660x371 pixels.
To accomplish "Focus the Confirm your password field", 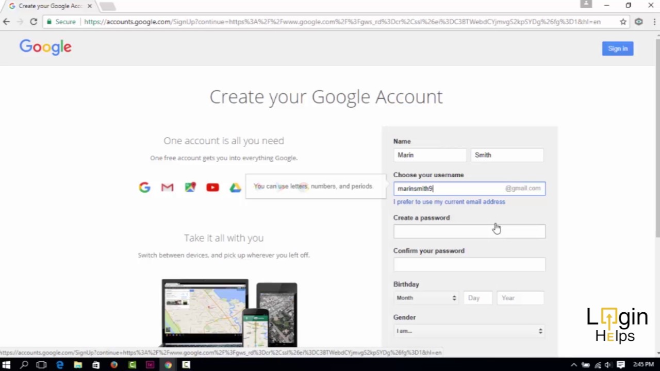I will (469, 264).
